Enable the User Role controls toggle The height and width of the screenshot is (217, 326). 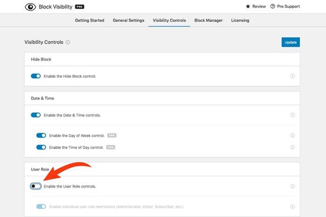(36, 186)
